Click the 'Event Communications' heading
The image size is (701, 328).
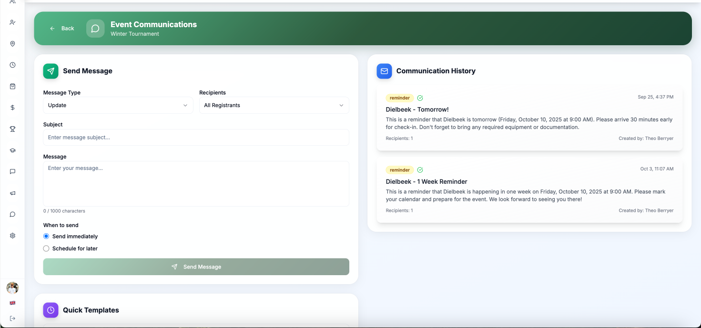pos(153,24)
